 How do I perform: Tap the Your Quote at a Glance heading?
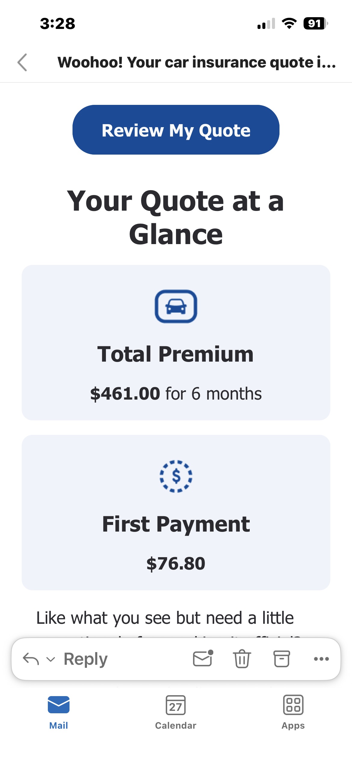click(x=176, y=218)
